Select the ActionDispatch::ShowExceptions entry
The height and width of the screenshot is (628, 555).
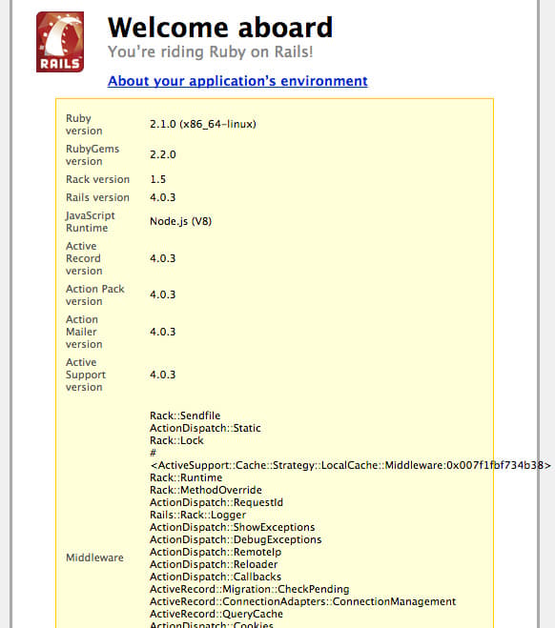233,528
